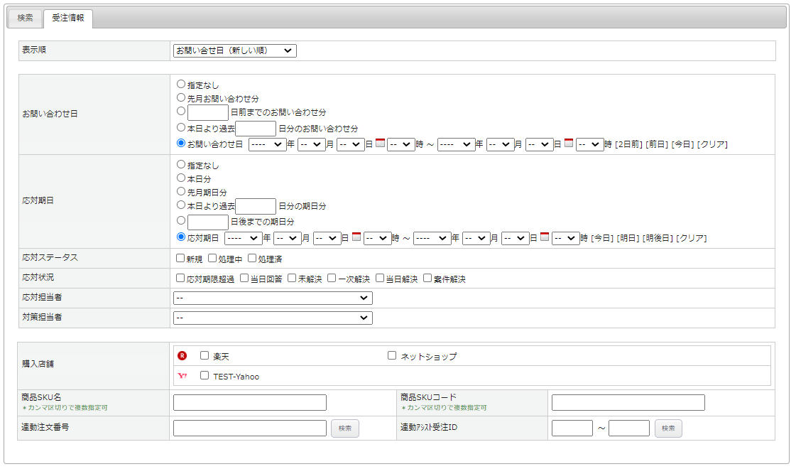Viewport: 796px width, 469px height.
Task: Click the [明後日] deadline shortcut link
Action: tap(657, 238)
